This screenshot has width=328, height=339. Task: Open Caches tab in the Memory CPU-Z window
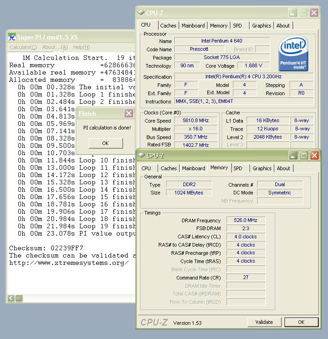point(169,168)
